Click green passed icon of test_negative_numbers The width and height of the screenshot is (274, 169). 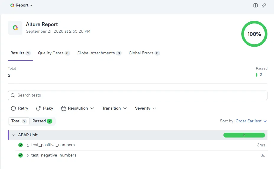click(x=21, y=155)
